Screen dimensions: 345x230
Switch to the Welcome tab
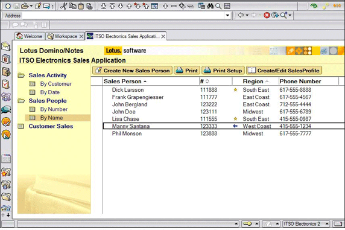(30, 36)
